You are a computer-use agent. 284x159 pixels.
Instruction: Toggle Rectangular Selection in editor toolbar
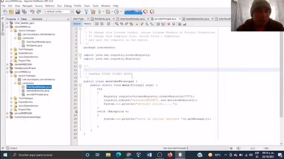tap(136, 24)
